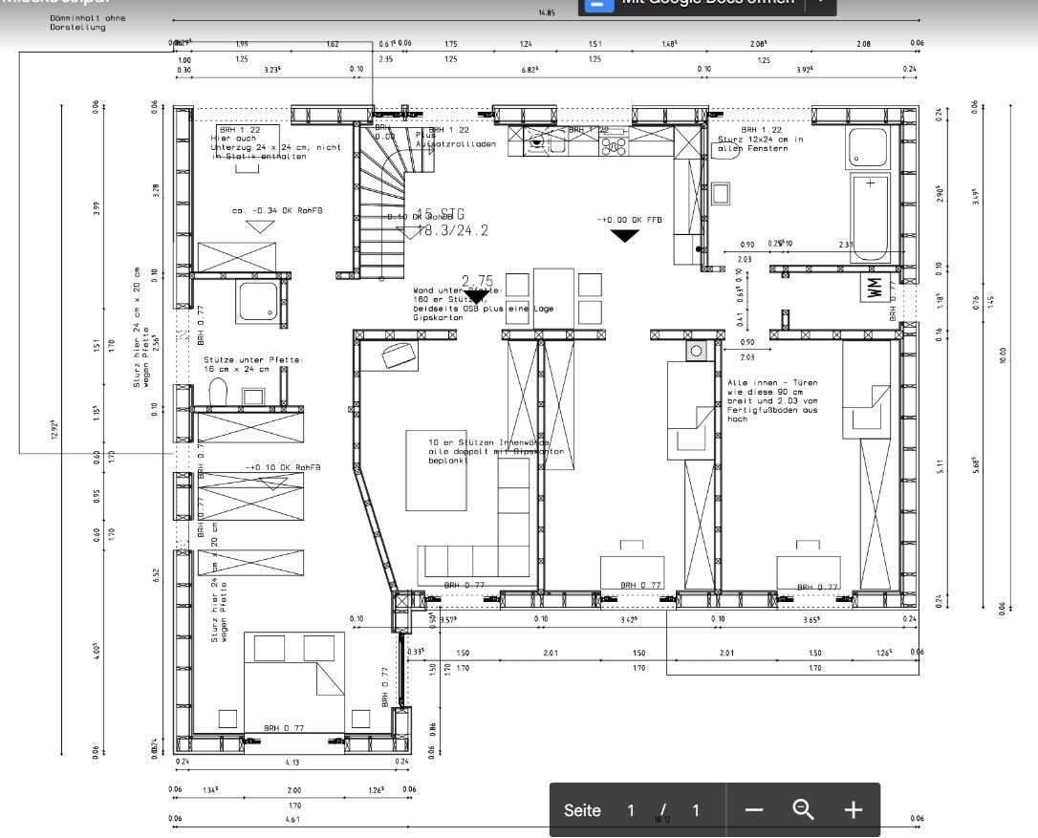Click the blue Google Docs icon
Image resolution: width=1038 pixels, height=838 pixels.
pyautogui.click(x=598, y=3)
